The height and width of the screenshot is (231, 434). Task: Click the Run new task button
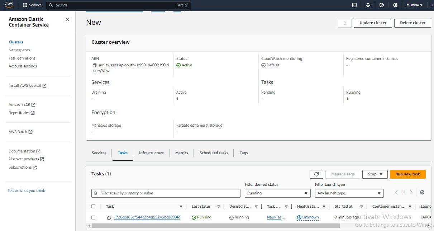[x=407, y=174]
